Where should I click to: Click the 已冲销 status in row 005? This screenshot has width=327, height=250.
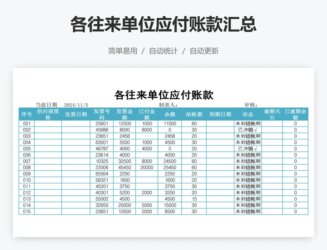click(248, 148)
